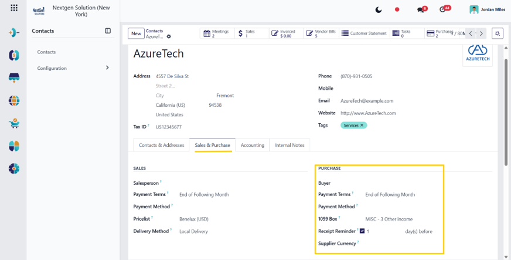511x260 pixels.
Task: Click the Salesperson field
Action: pyautogui.click(x=243, y=183)
